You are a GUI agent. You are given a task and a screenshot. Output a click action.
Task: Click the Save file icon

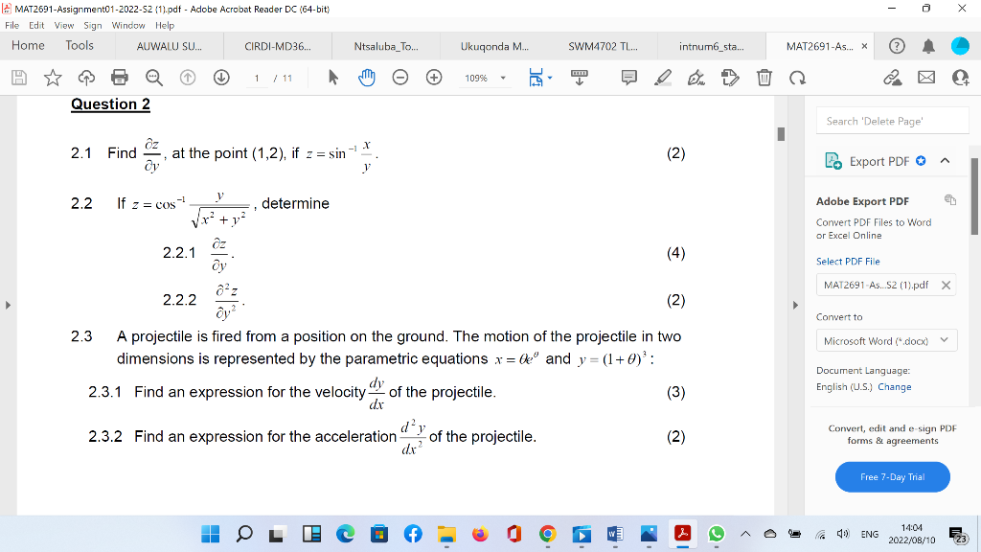[18, 79]
